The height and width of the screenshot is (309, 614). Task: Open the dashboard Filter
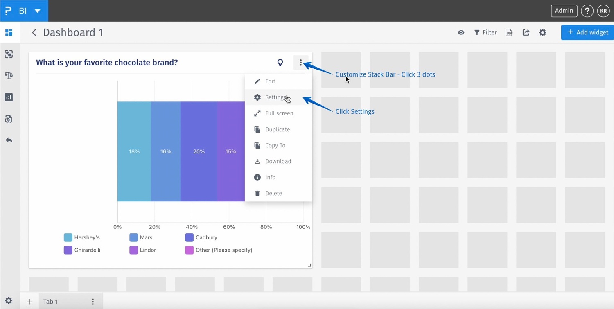click(x=485, y=32)
